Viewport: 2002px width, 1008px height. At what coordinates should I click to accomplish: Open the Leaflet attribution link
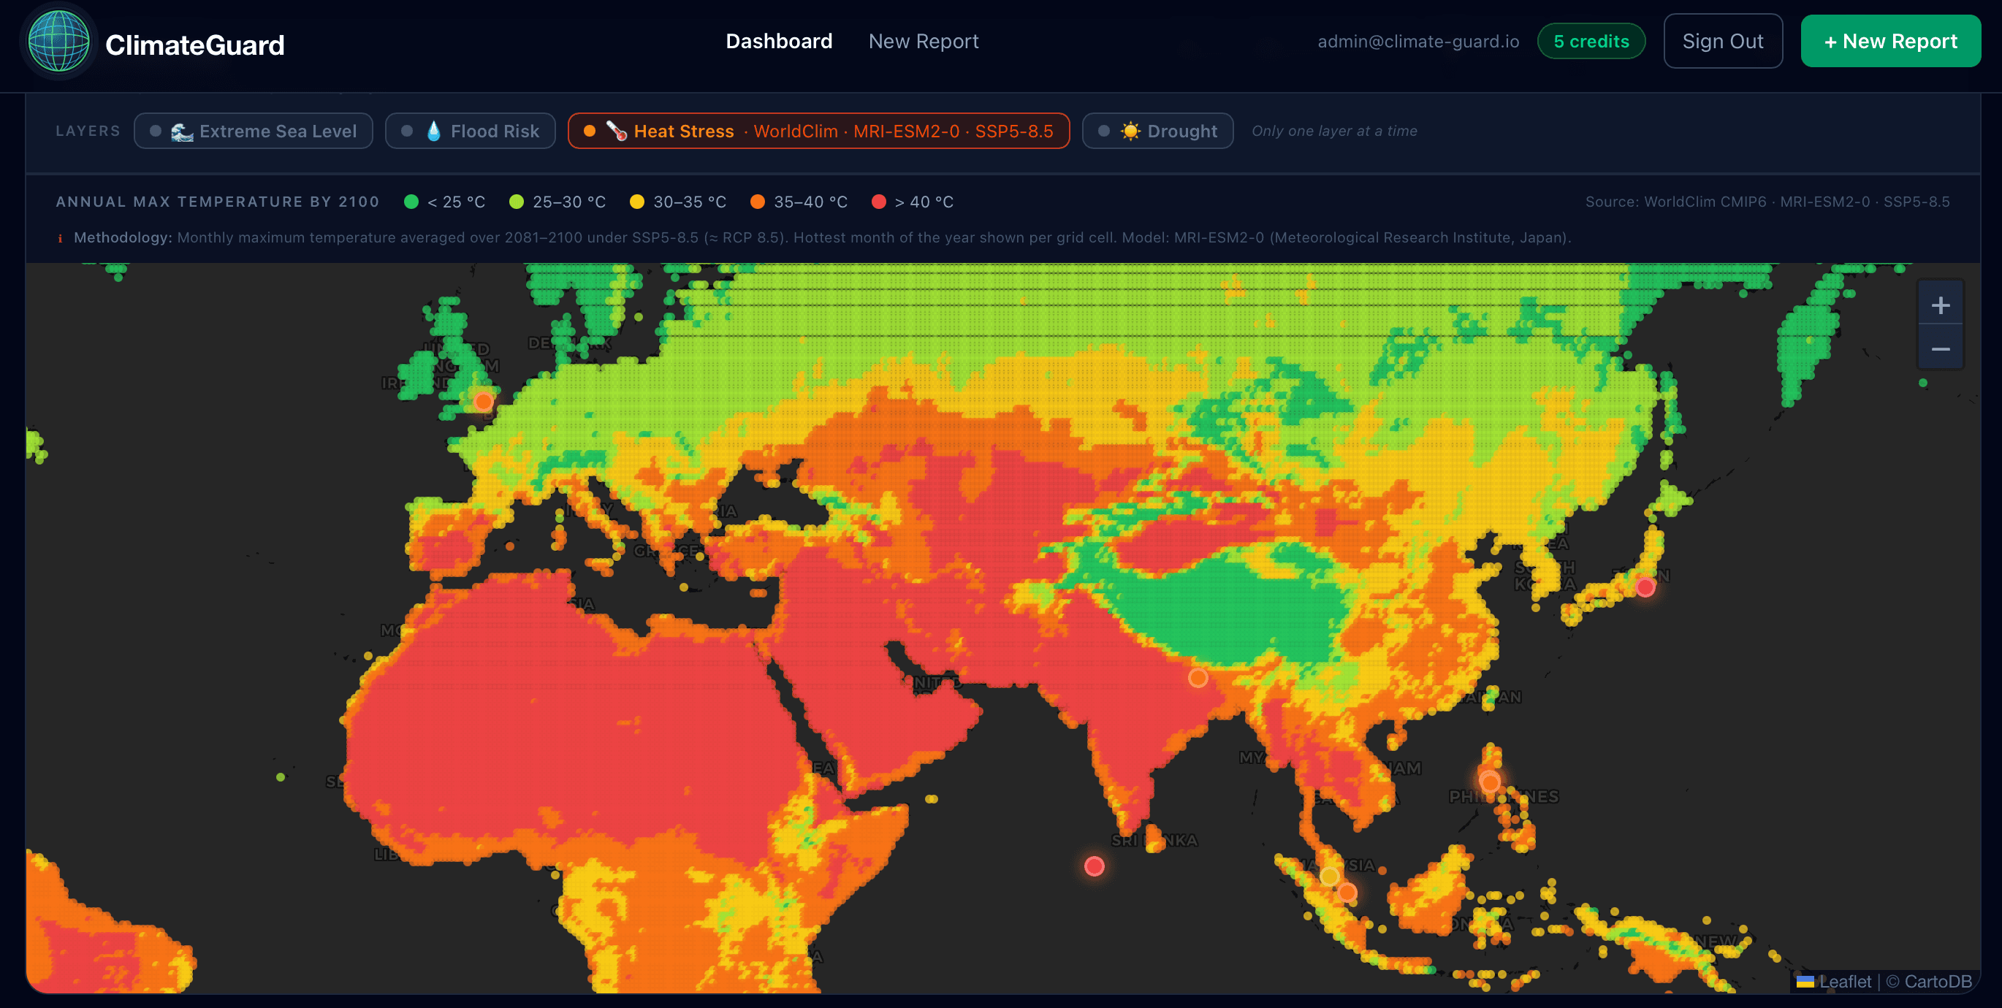coord(1835,982)
